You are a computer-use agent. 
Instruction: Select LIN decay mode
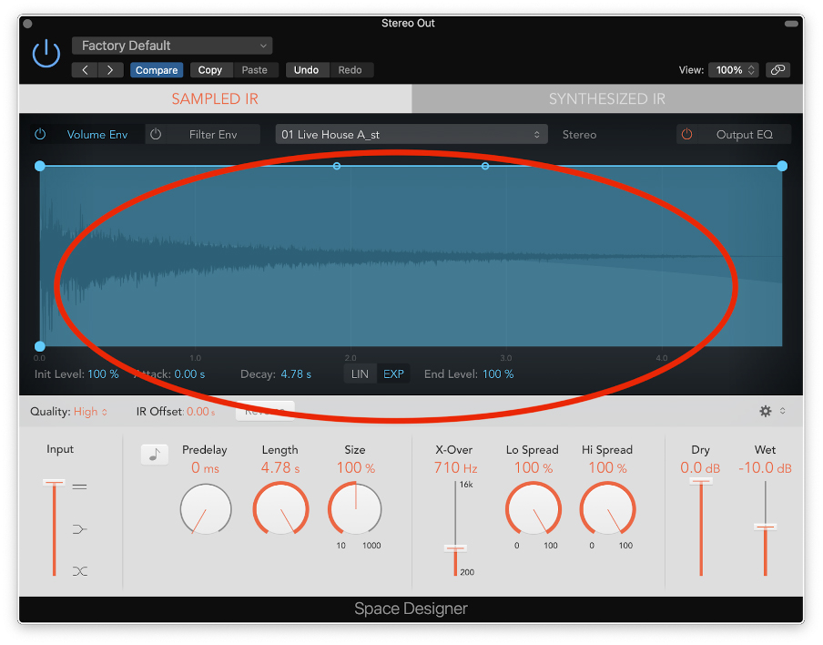click(361, 374)
